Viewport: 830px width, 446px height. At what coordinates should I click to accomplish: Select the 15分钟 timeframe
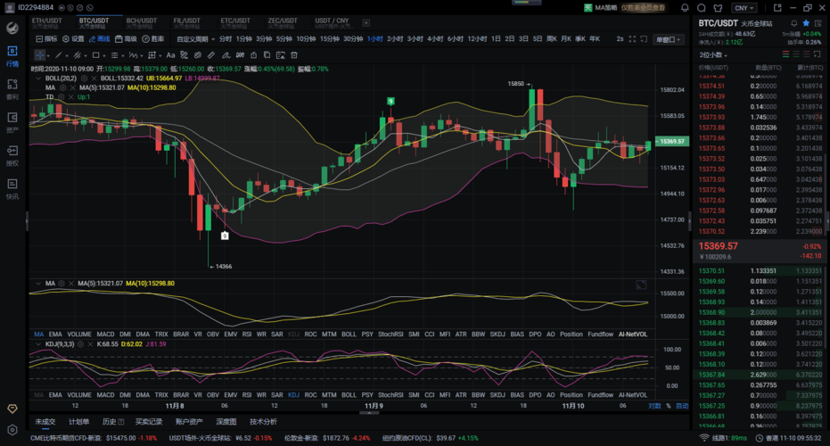pos(329,39)
